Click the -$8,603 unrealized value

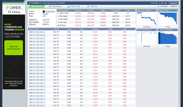[46, 22]
